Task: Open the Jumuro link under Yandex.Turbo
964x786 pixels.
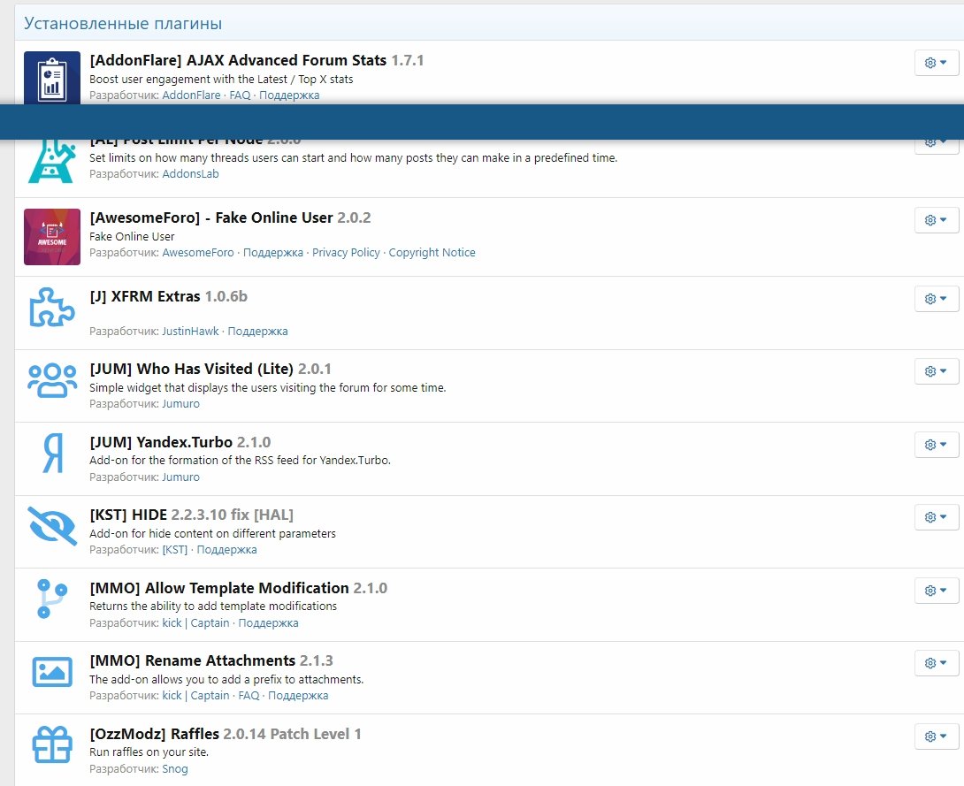Action: click(x=180, y=477)
